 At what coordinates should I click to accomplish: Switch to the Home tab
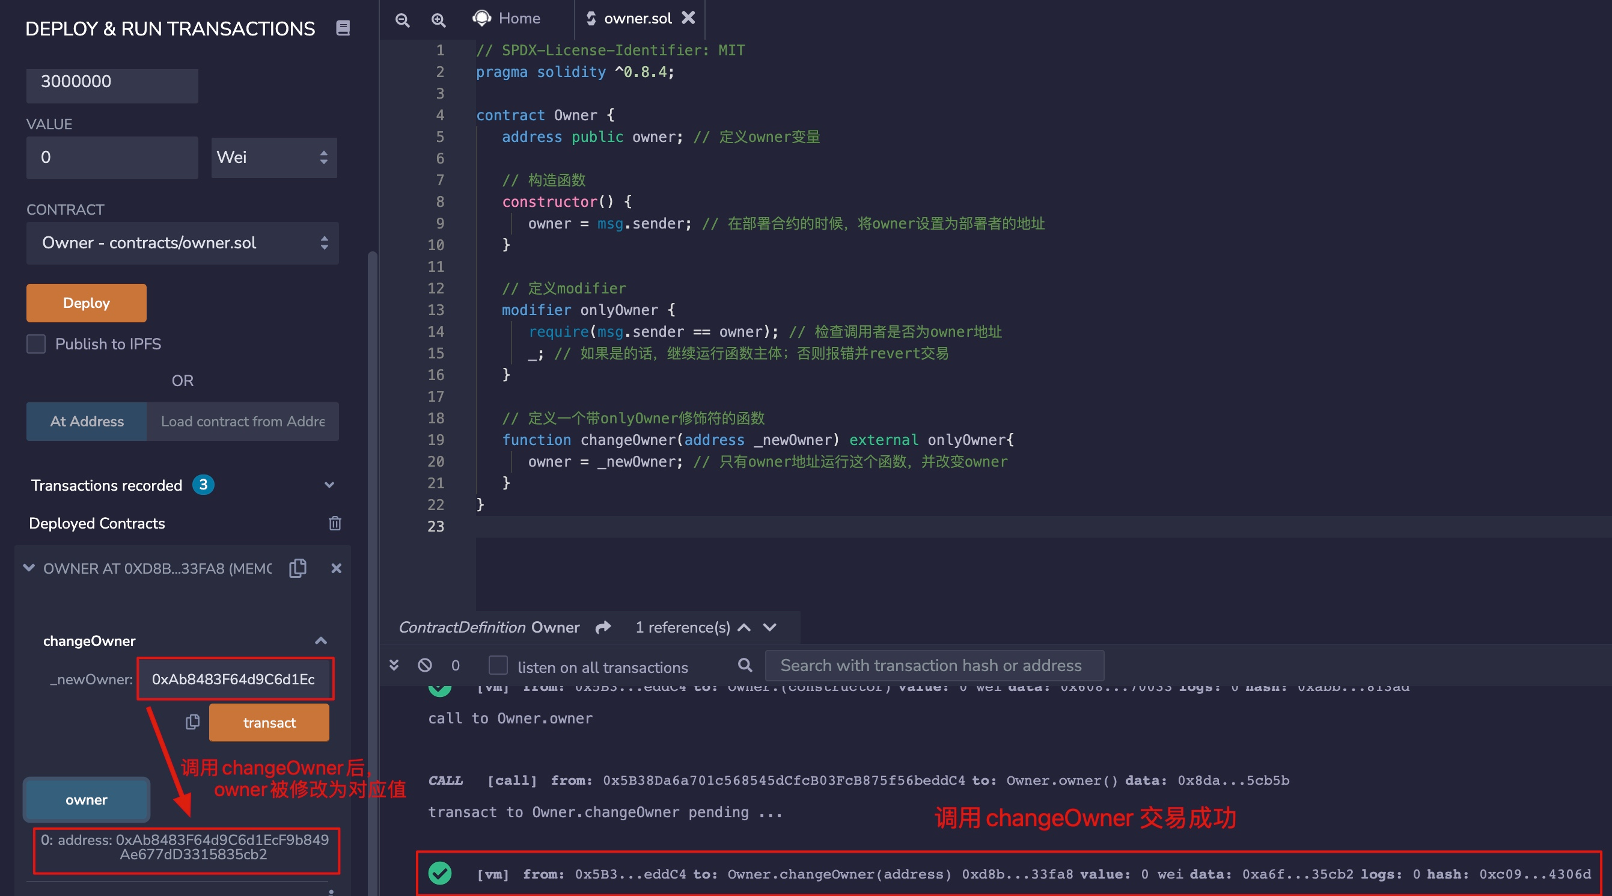coord(507,19)
